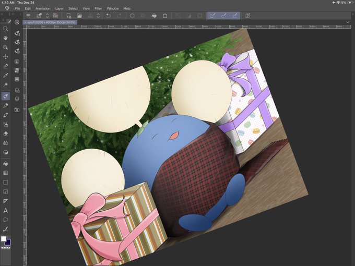Click the Scale/Rotate transform icon
Viewport: 355px width, 266px height.
point(165,16)
